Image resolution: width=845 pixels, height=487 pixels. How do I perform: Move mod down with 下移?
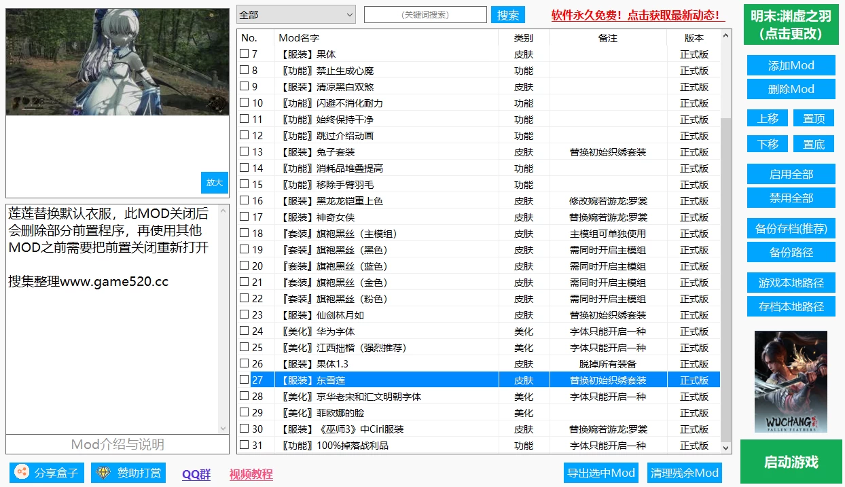coord(768,144)
